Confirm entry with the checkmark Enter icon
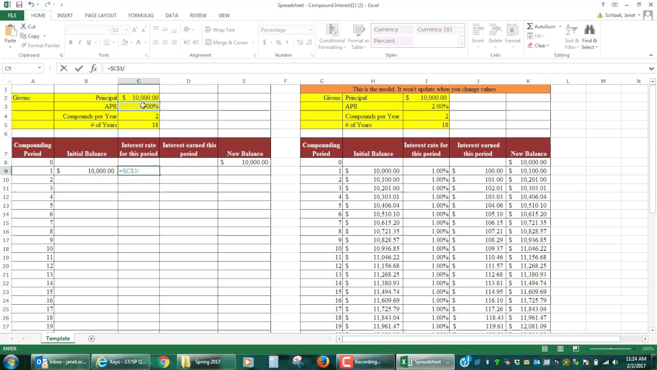Viewport: 657px width, 370px height. 79,68
